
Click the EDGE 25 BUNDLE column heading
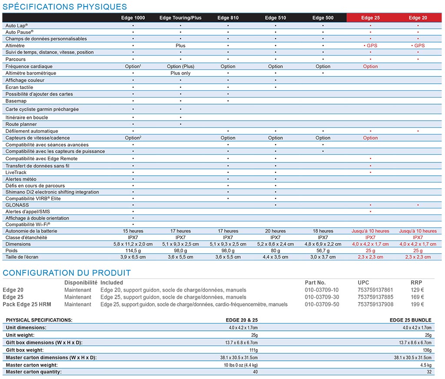[x=411, y=320]
